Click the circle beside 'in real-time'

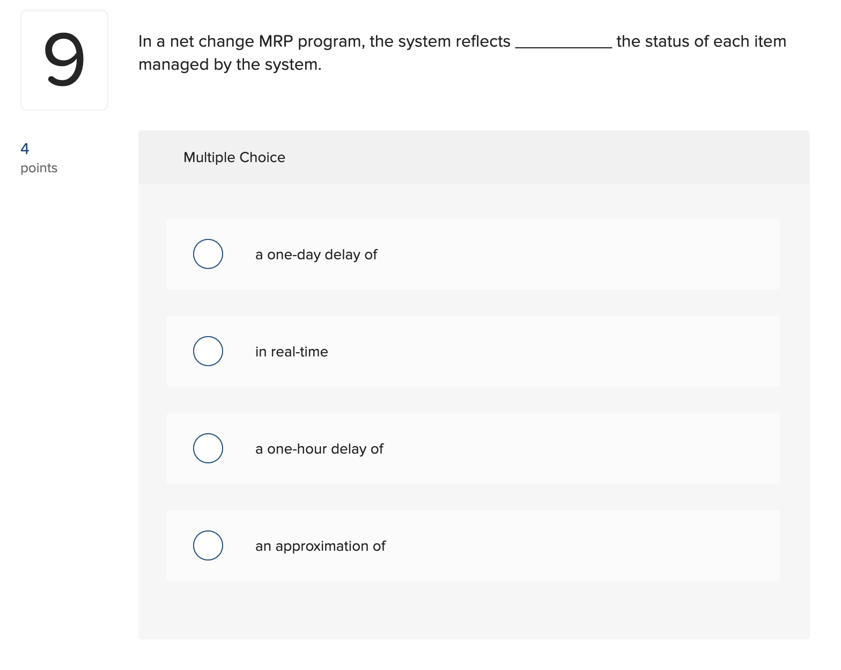click(208, 351)
